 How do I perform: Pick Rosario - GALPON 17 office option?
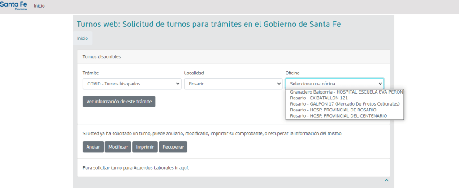[344, 104]
